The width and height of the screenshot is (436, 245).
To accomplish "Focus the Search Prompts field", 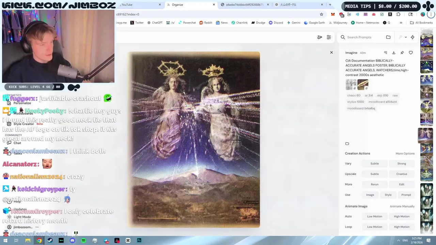I will tap(364, 37).
